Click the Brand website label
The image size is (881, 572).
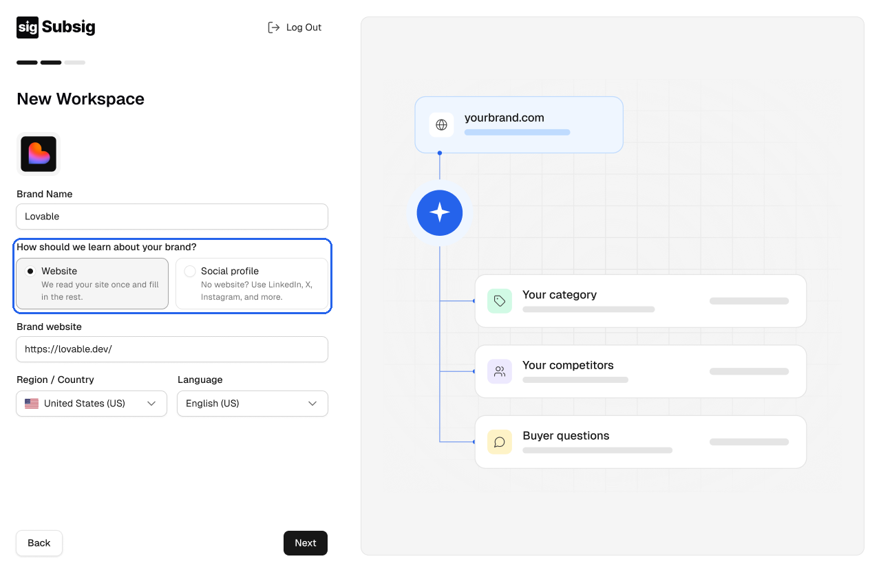tap(49, 327)
